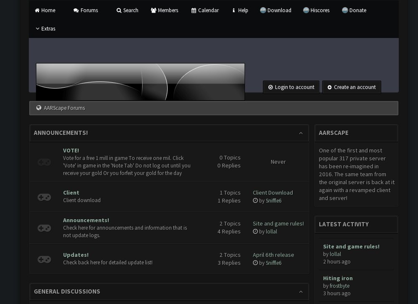The width and height of the screenshot is (418, 304).
Task: Open the Forums menu item
Action: (86, 10)
